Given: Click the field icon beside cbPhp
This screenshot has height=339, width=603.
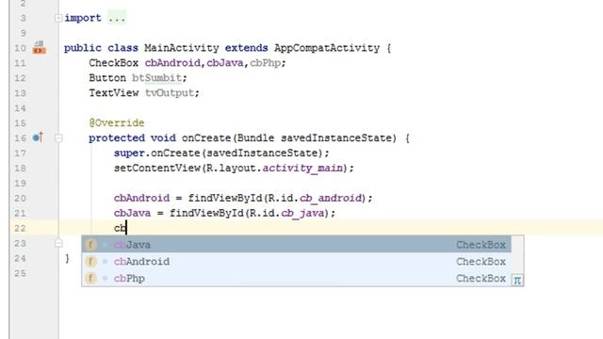Looking at the screenshot, I should pyautogui.click(x=90, y=279).
